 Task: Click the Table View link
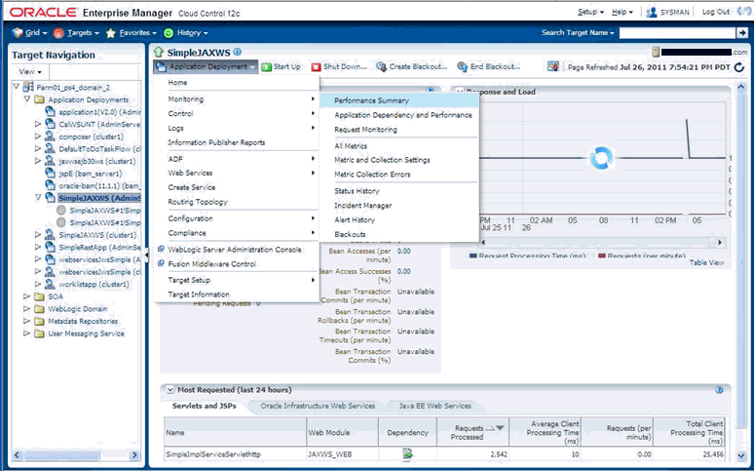[706, 262]
